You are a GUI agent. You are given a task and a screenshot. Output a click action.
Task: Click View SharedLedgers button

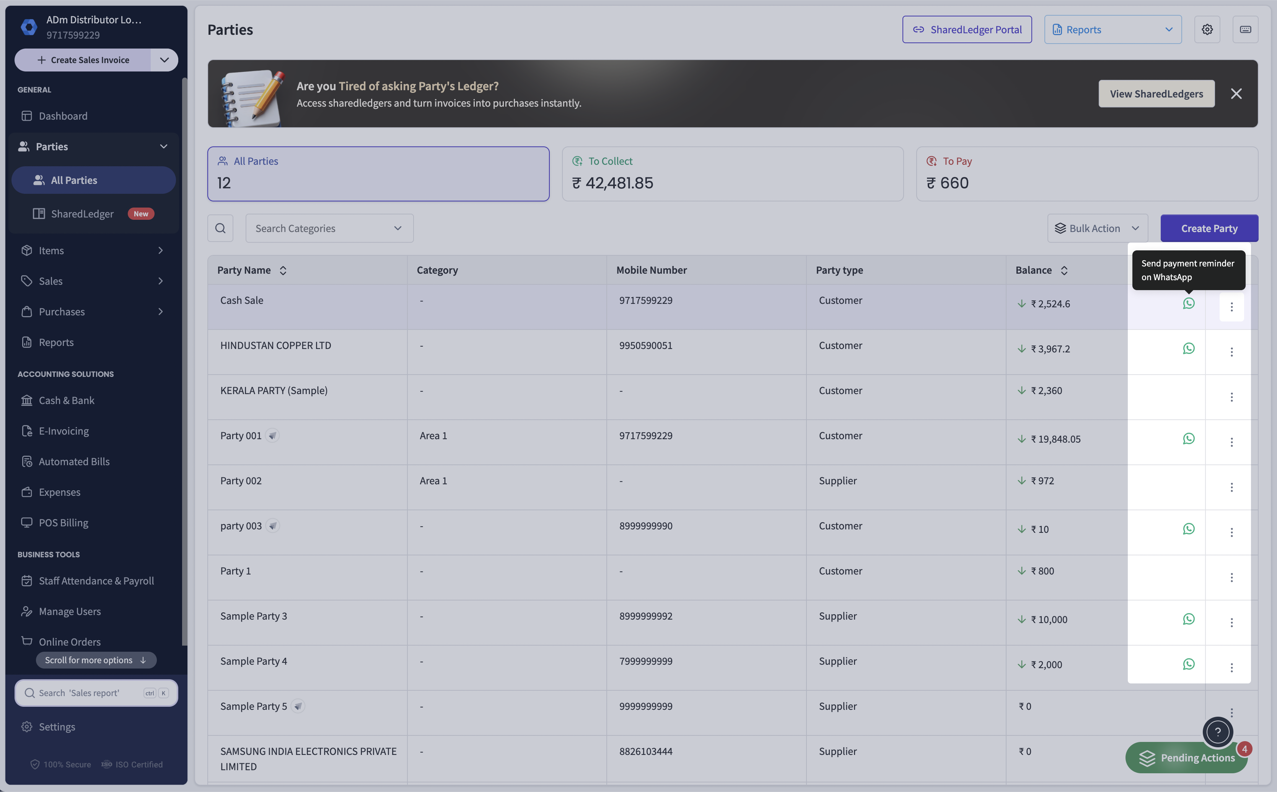[1156, 94]
